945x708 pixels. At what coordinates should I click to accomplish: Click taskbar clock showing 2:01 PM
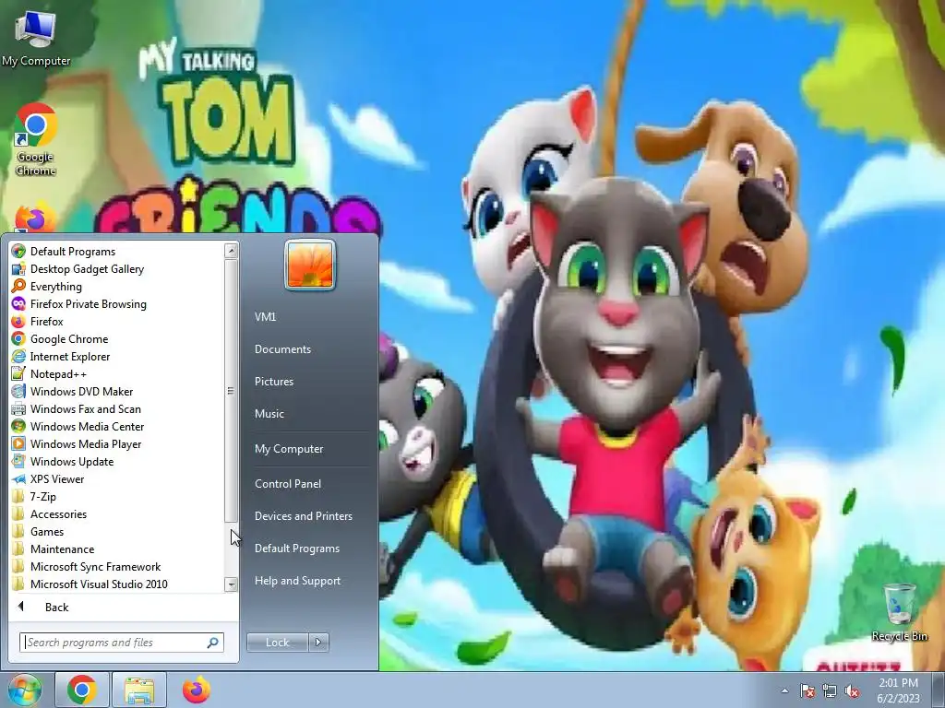pyautogui.click(x=898, y=690)
